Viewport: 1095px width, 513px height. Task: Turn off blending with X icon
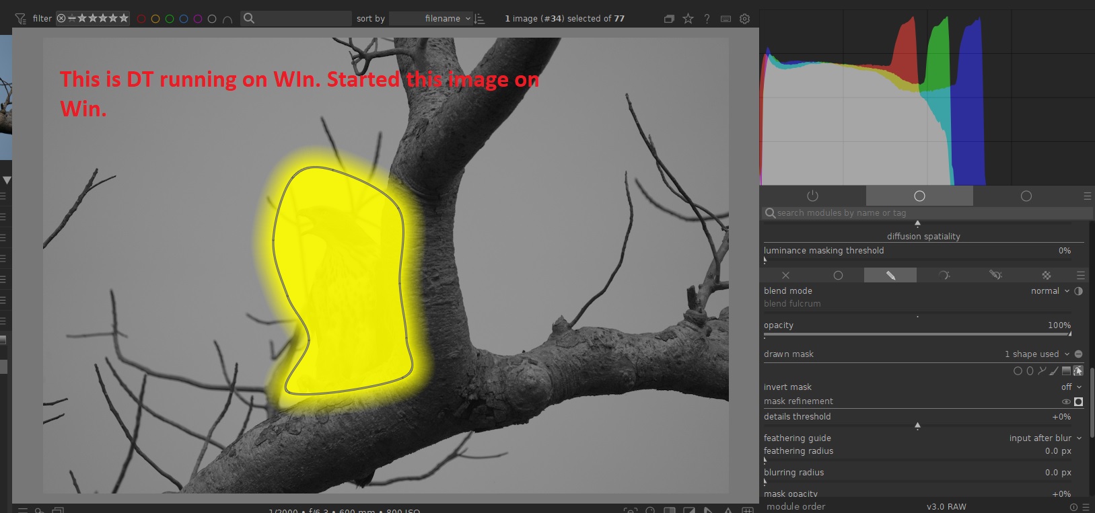coord(785,276)
